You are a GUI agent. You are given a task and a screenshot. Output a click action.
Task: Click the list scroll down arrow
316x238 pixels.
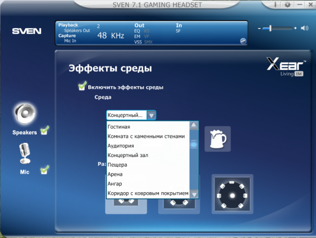194,194
